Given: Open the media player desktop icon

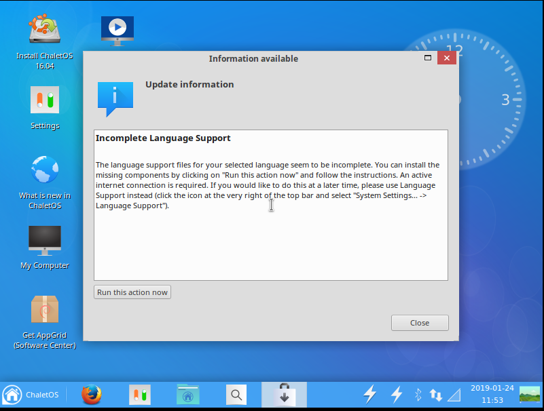Looking at the screenshot, I should pyautogui.click(x=117, y=29).
